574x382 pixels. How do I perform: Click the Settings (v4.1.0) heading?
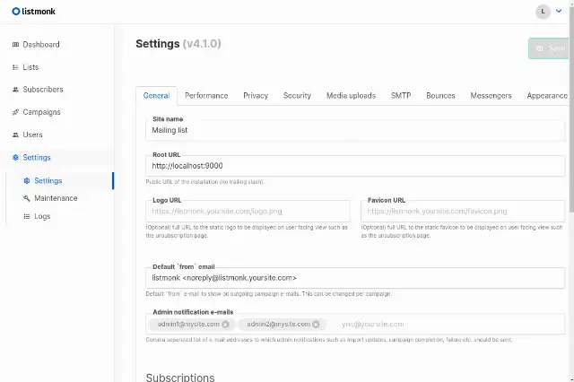178,44
